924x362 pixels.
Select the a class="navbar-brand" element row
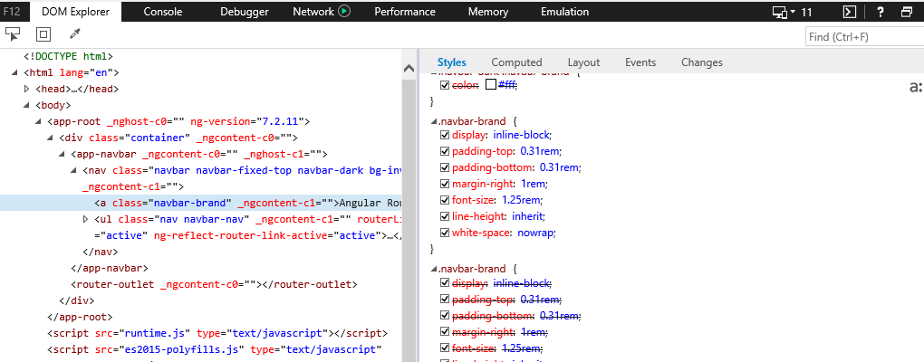(200, 203)
